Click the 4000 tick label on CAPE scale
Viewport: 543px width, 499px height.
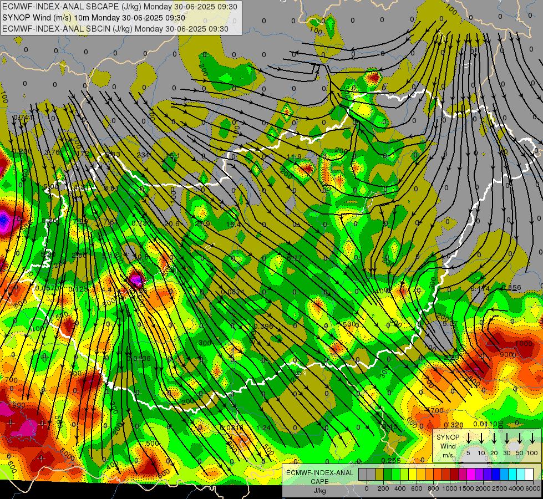coord(516,488)
